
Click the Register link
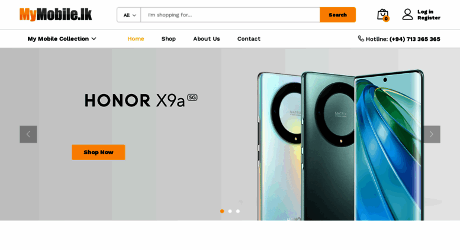coord(429,18)
